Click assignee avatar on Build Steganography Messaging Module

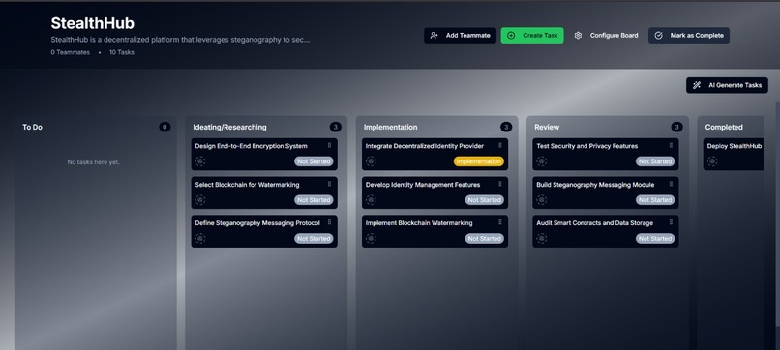[x=542, y=200]
